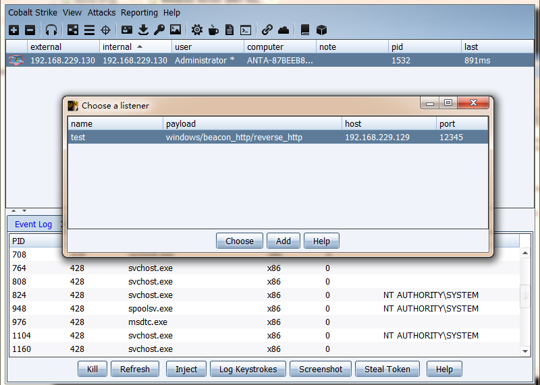The height and width of the screenshot is (385, 540).
Task: Sort sessions by the internal column header
Action: coord(117,47)
